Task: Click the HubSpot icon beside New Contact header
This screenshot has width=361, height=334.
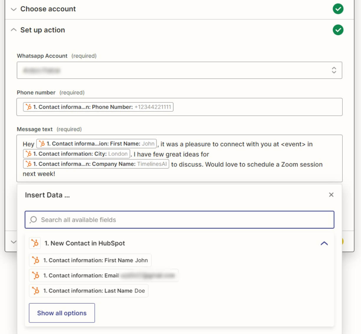Action: point(35,243)
